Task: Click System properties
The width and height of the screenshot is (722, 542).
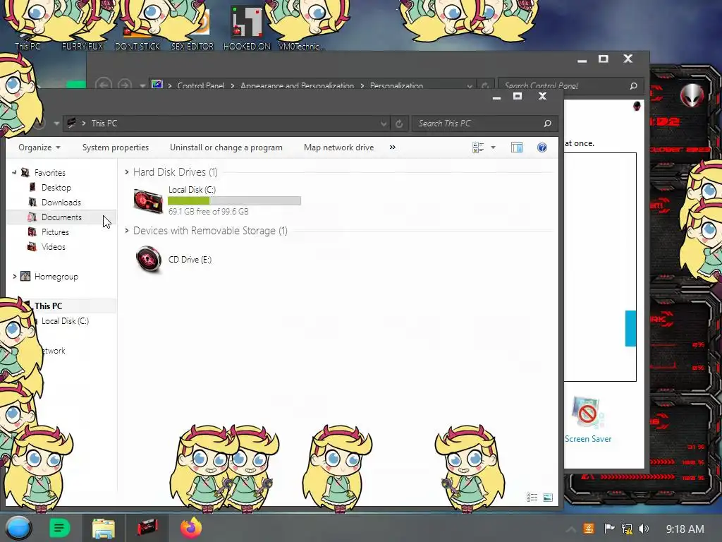Action: [x=116, y=147]
